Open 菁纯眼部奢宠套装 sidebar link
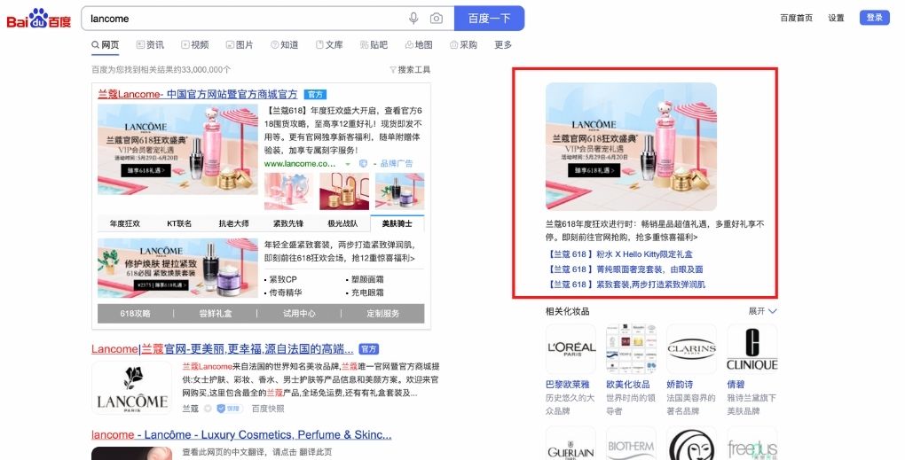 point(626,269)
